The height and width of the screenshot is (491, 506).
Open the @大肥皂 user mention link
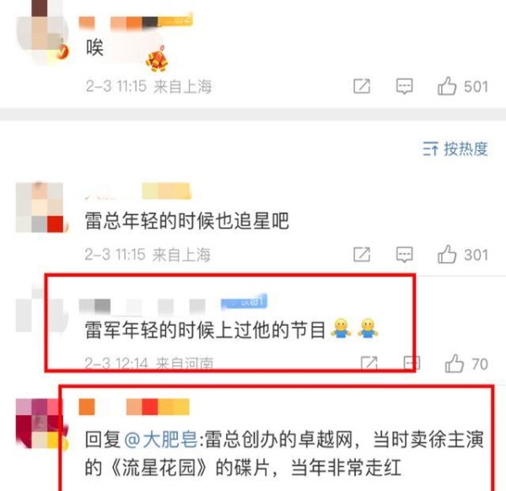coord(160,440)
